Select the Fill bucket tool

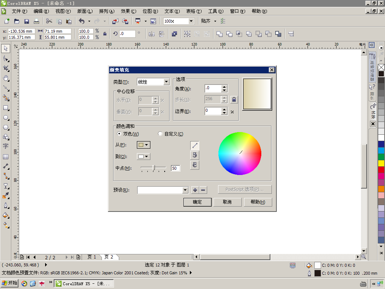pos(6,216)
